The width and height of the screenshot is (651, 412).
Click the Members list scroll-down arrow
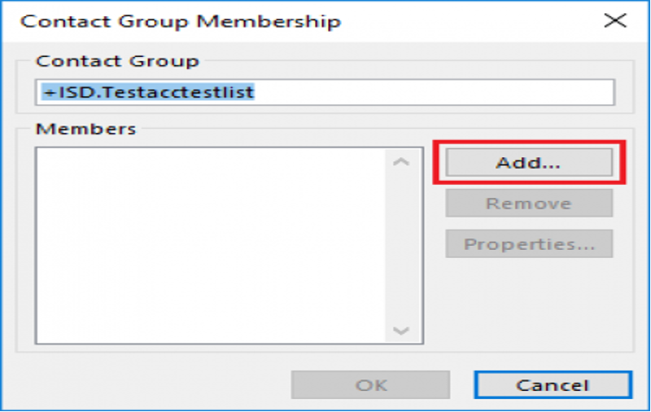pyautogui.click(x=401, y=331)
